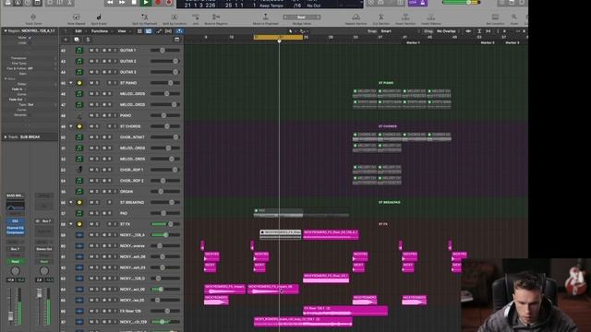Mute the GUITAR 1 track
Image resolution: width=591 pixels, height=332 pixels.
(x=91, y=50)
